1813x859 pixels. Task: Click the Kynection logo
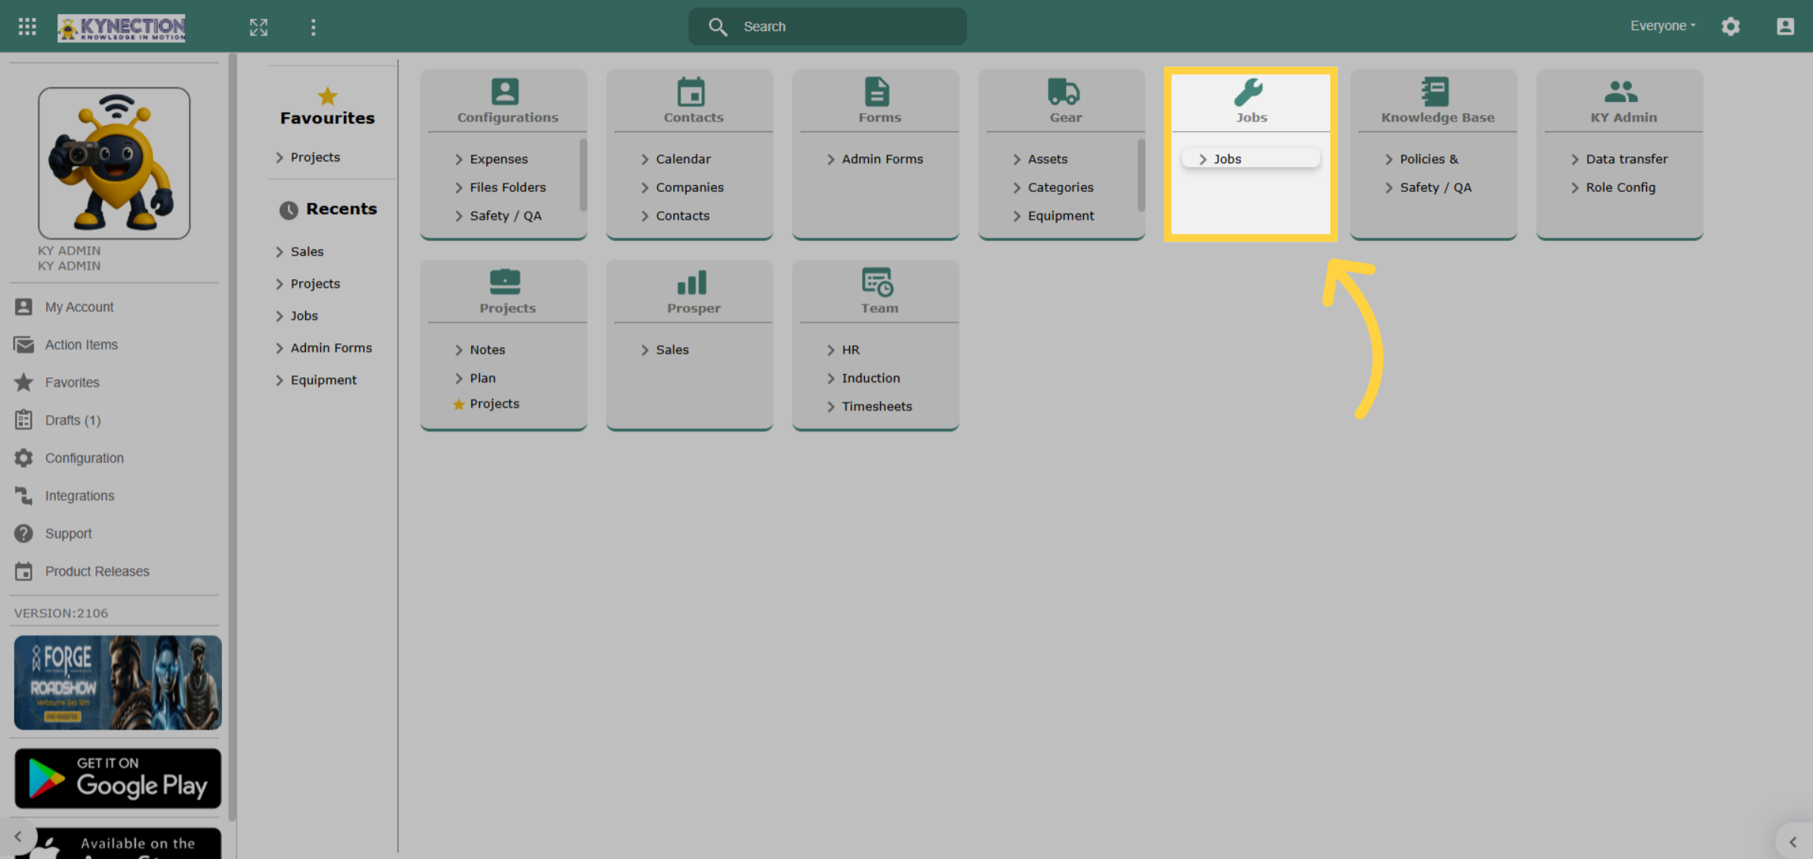[x=122, y=28]
